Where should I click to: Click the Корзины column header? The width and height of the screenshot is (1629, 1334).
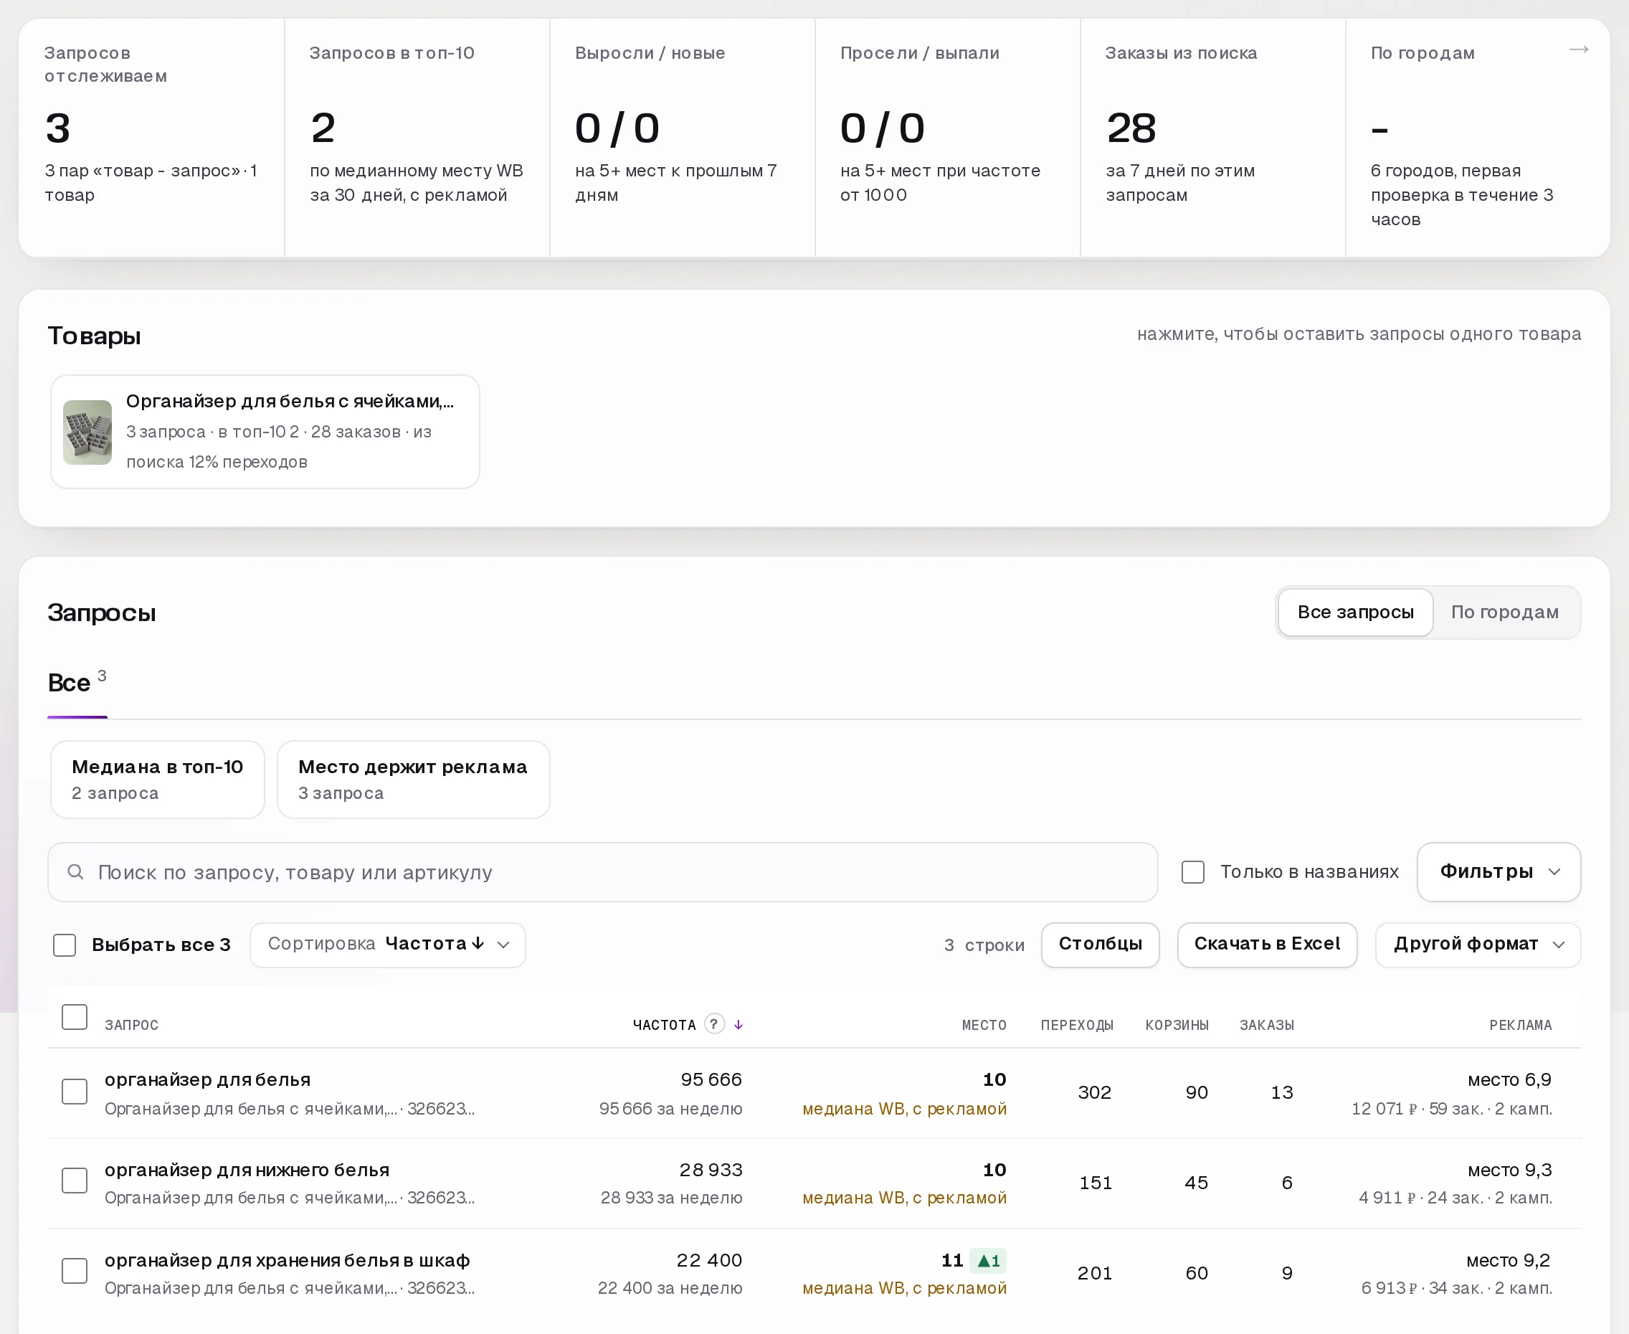pos(1177,1025)
